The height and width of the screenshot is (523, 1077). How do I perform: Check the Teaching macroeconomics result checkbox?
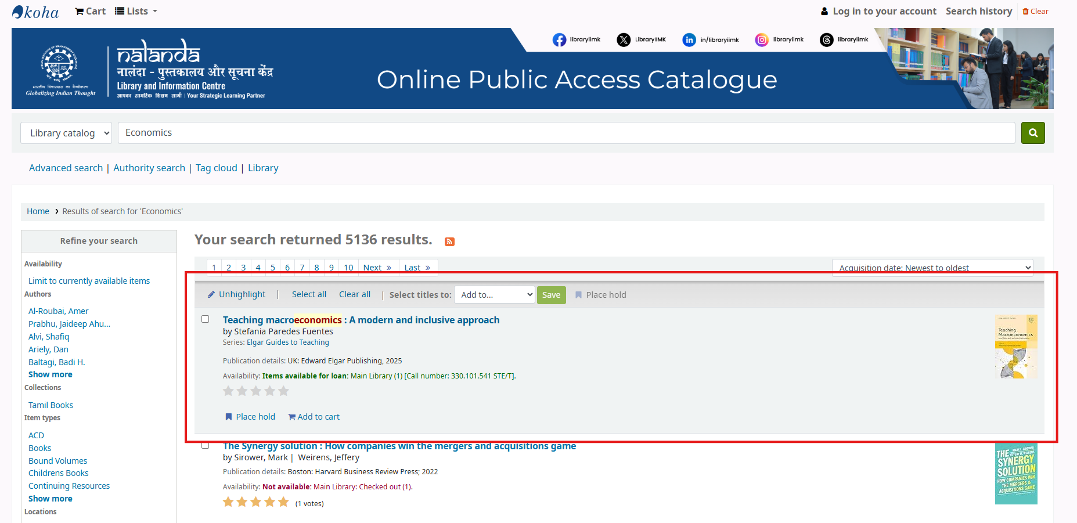tap(206, 319)
